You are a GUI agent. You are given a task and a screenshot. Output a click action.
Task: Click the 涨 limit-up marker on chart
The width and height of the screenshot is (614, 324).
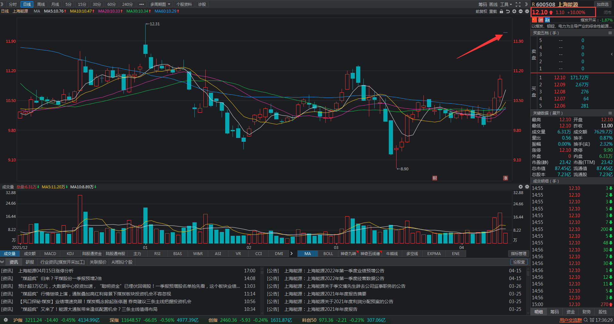[x=506, y=178]
